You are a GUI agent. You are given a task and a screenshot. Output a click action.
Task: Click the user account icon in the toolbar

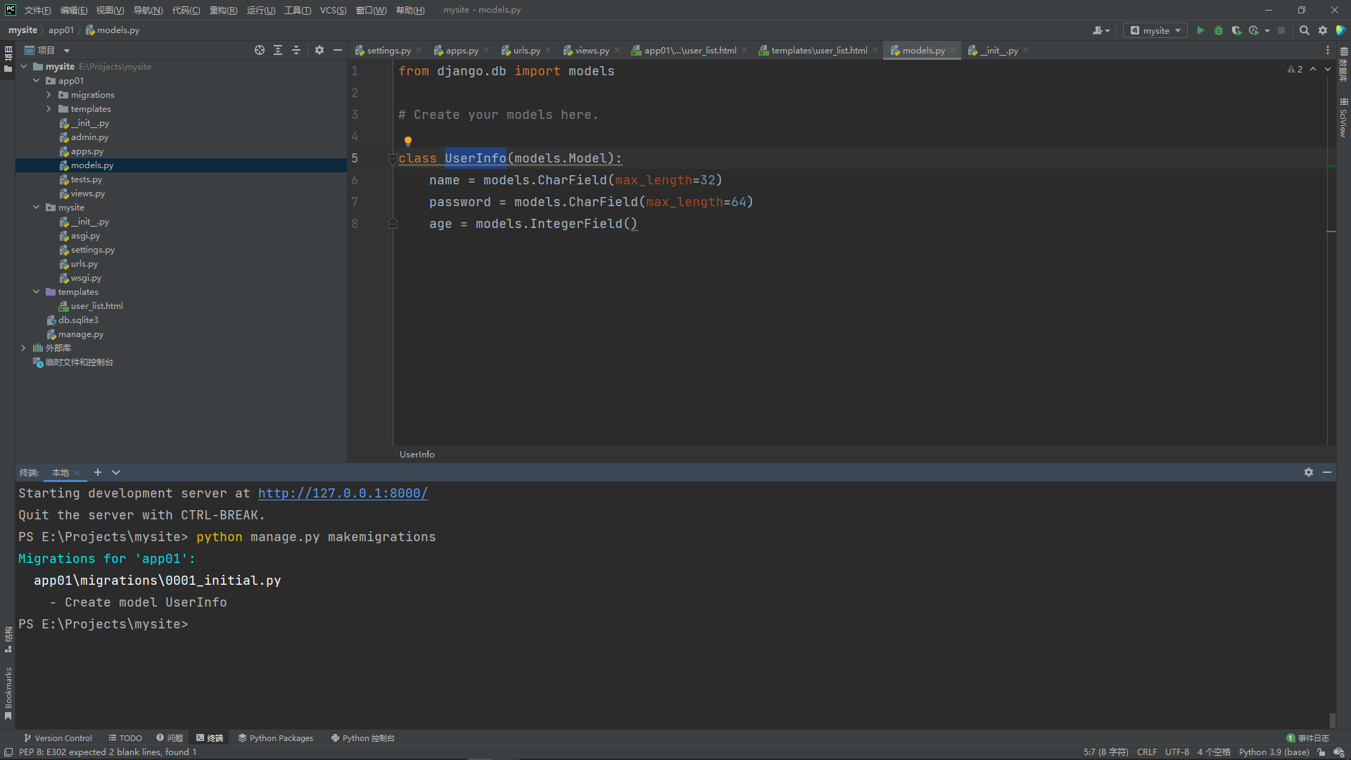pyautogui.click(x=1101, y=30)
